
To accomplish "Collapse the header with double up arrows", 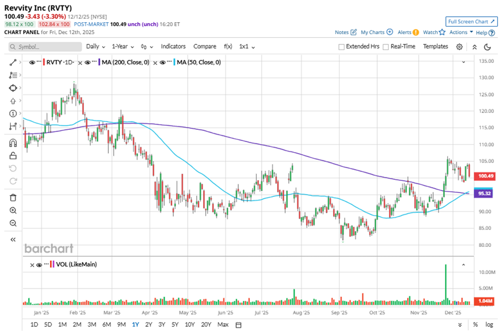I will coord(474,47).
